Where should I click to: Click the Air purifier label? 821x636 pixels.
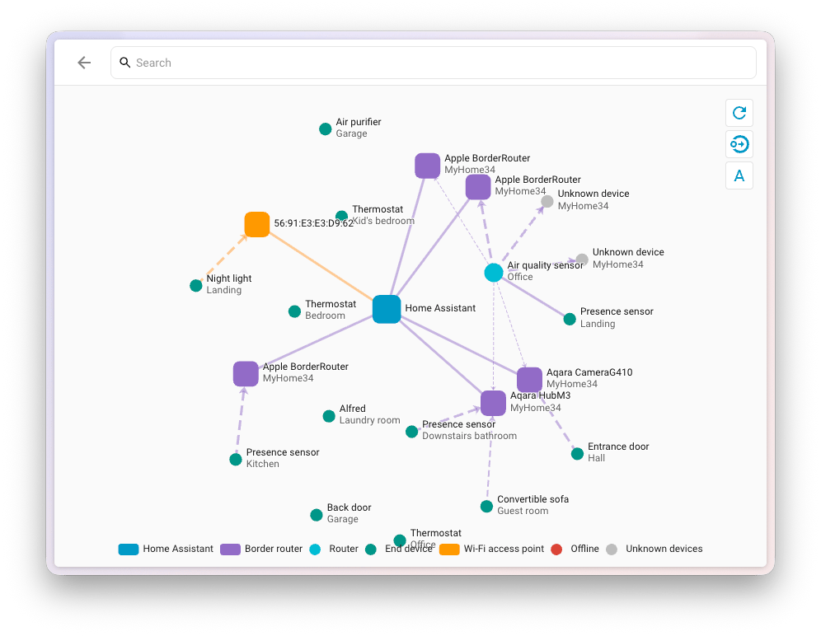[358, 122]
